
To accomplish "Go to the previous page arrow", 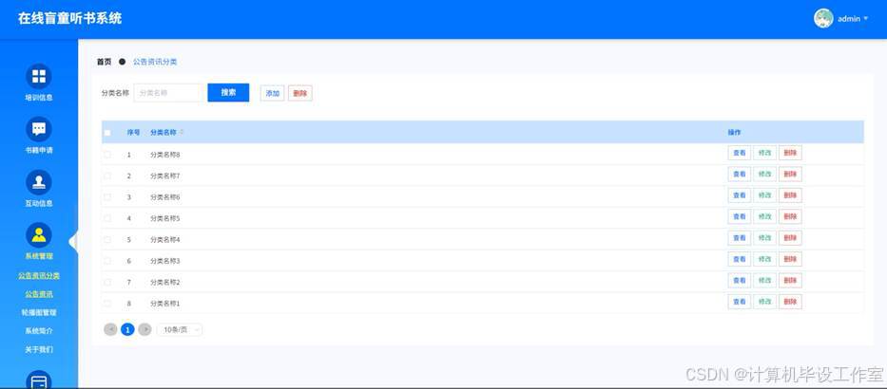I will tap(110, 330).
